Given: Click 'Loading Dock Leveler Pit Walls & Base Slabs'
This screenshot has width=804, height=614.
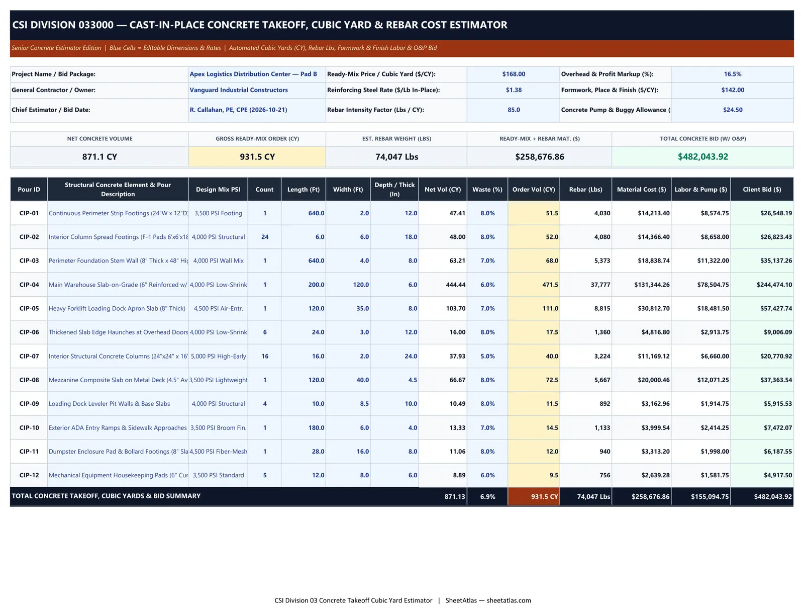Looking at the screenshot, I should click(118, 403).
